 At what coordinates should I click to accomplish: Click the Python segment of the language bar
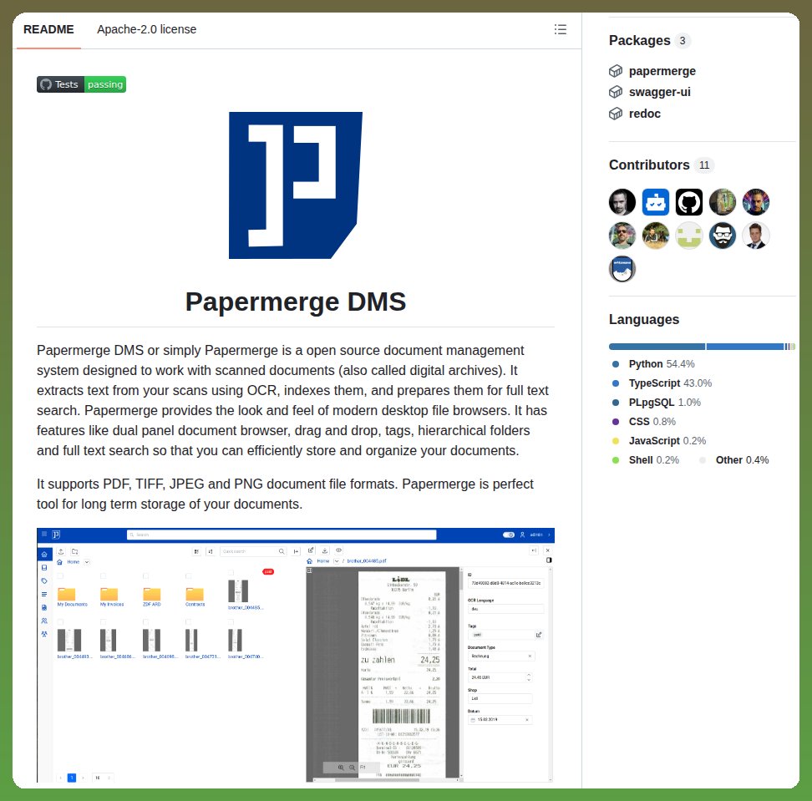click(657, 347)
